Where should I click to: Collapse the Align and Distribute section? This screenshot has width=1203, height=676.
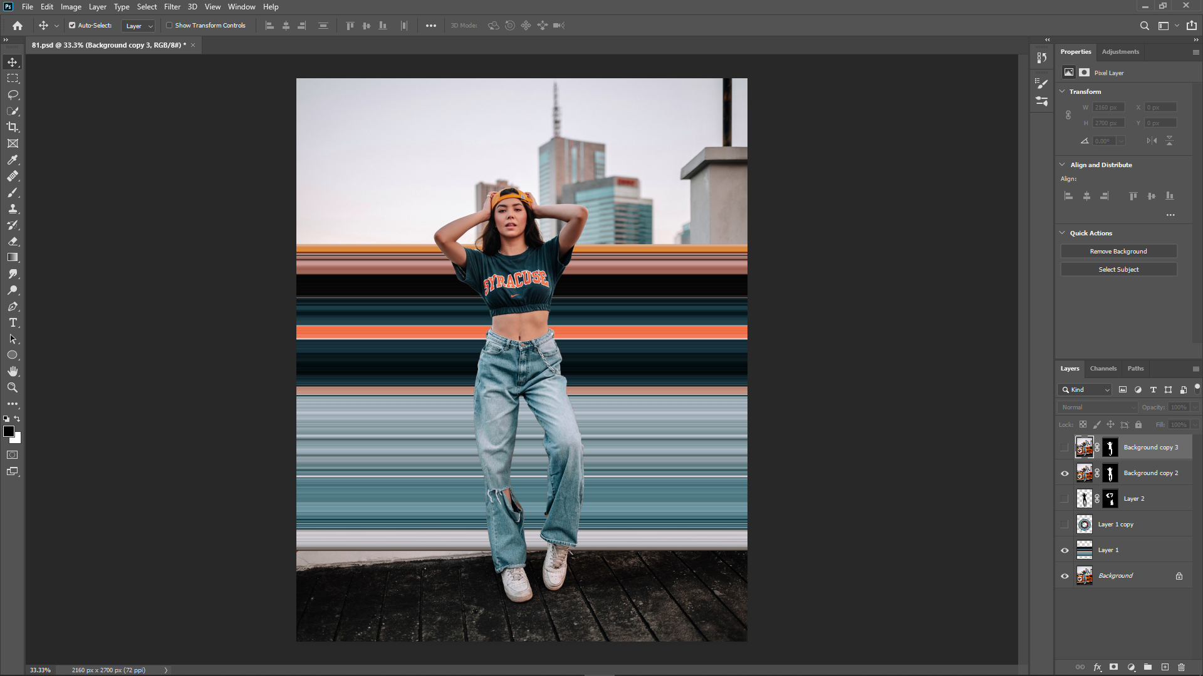tap(1062, 165)
